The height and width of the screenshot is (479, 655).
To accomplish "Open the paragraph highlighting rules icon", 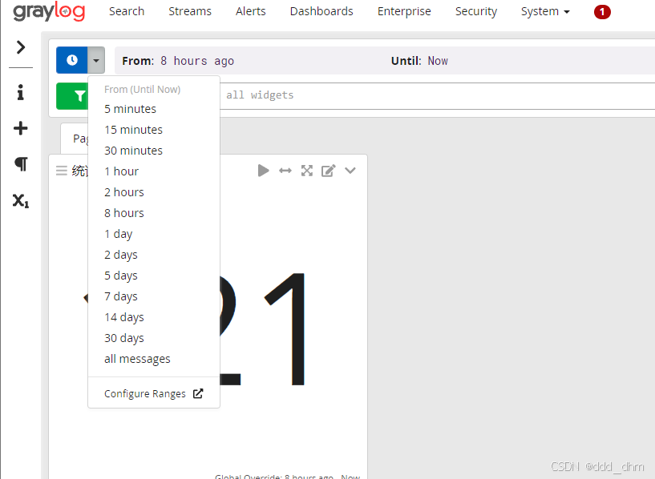I will (21, 163).
